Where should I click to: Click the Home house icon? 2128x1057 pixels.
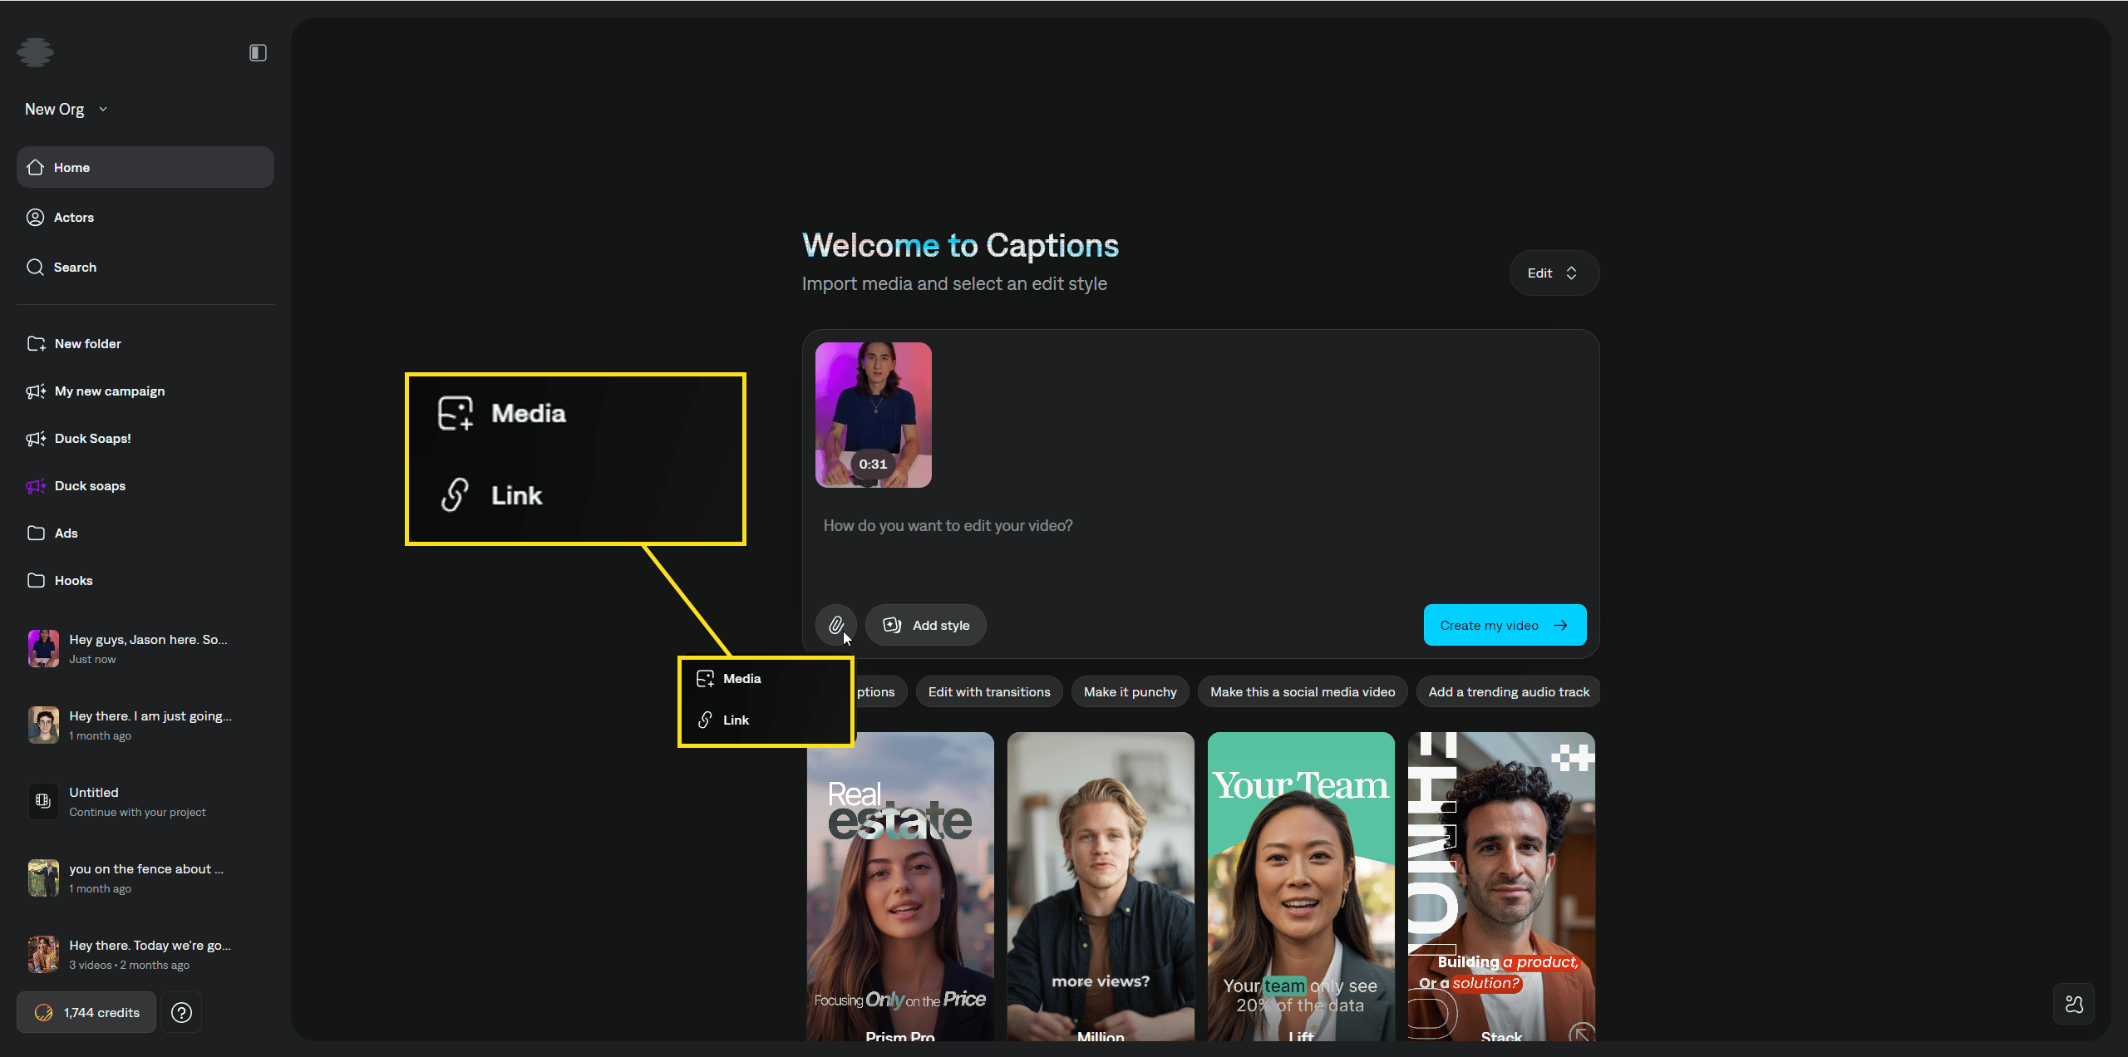[35, 167]
